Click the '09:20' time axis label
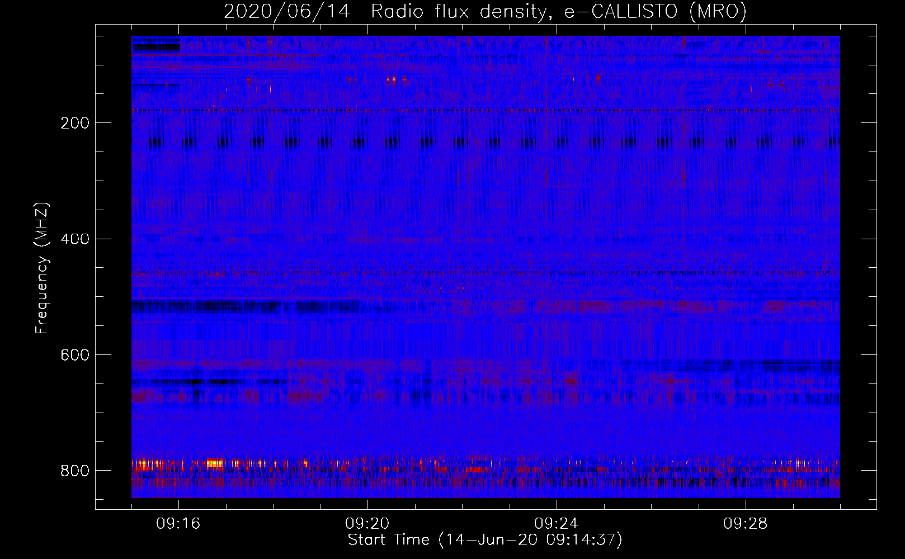 pos(367,524)
